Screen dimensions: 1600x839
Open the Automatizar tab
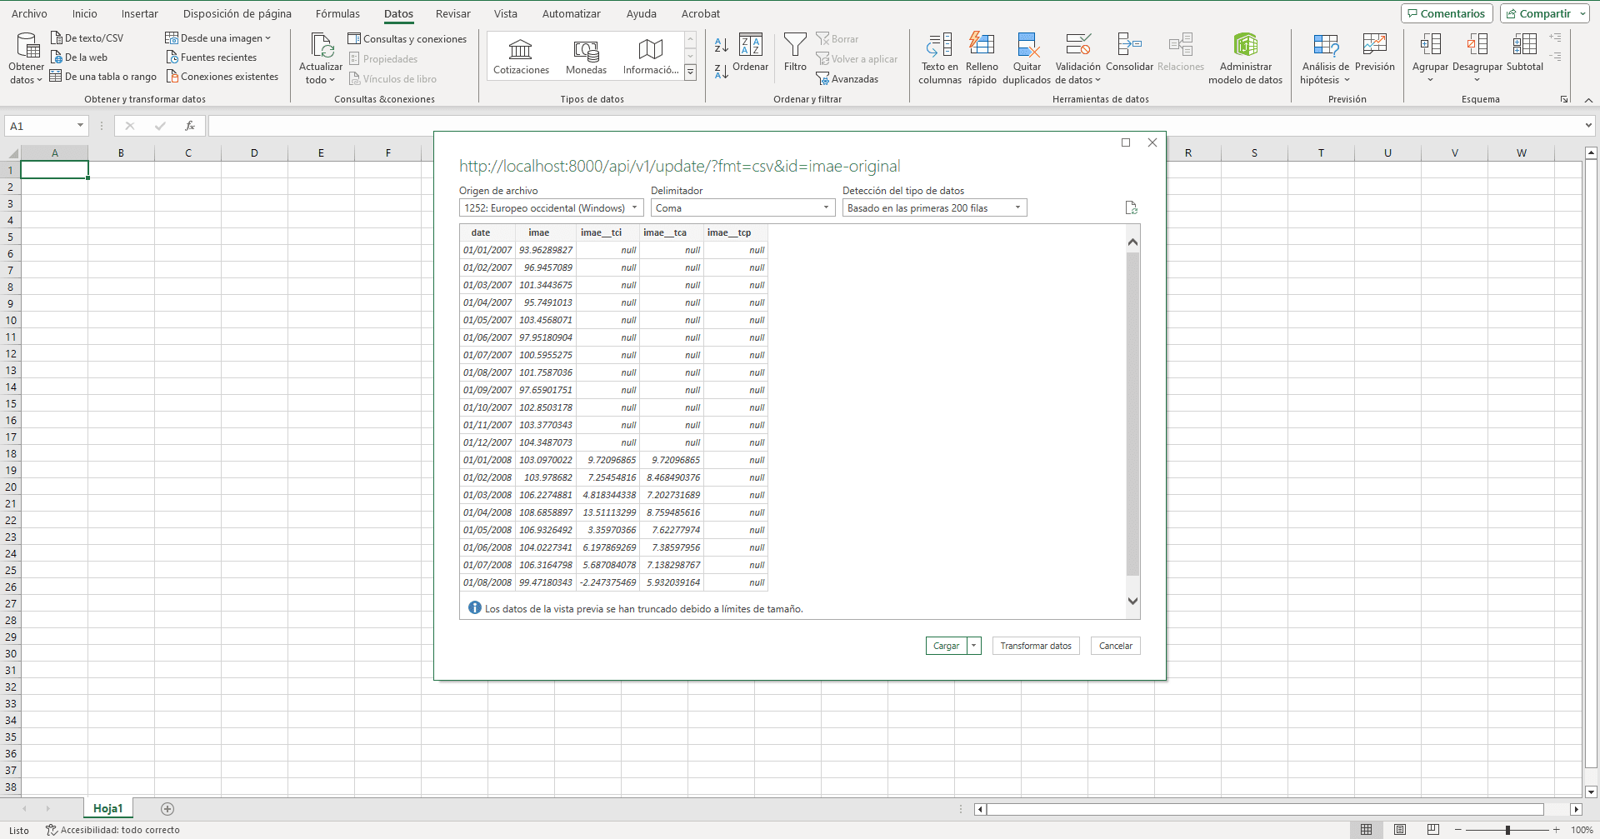[571, 13]
